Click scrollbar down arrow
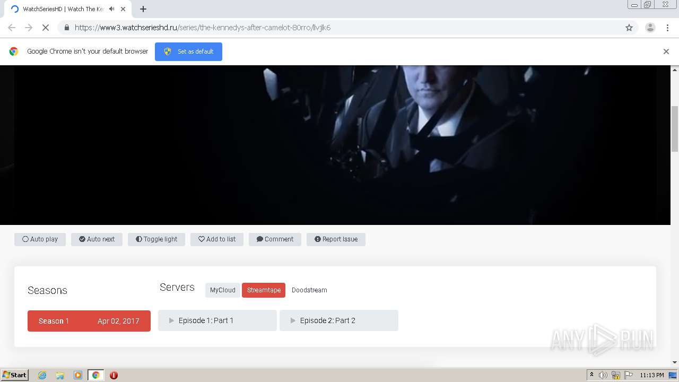The image size is (679, 382). coord(675,362)
